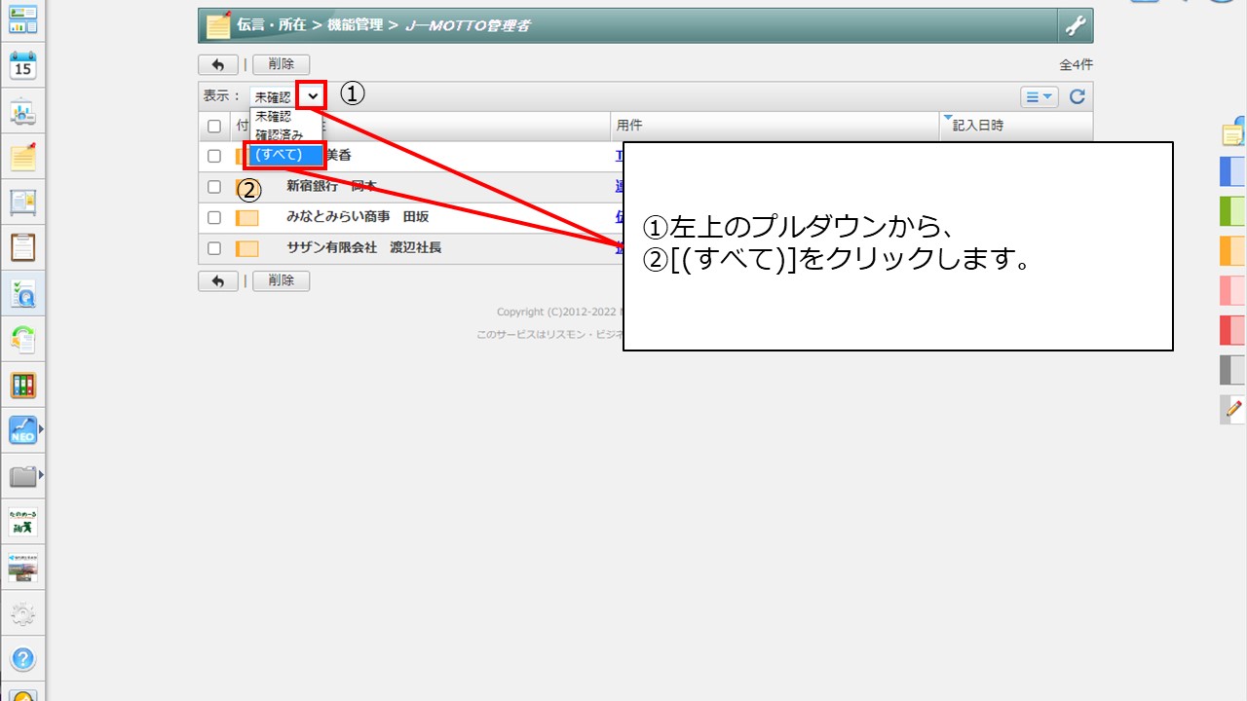
Task: Sort by the 用件 column header
Action: pos(629,126)
